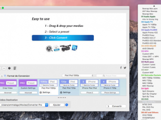Choose ProRES 422 HQ preset
Screen dimensions: 161x120
[149, 43]
